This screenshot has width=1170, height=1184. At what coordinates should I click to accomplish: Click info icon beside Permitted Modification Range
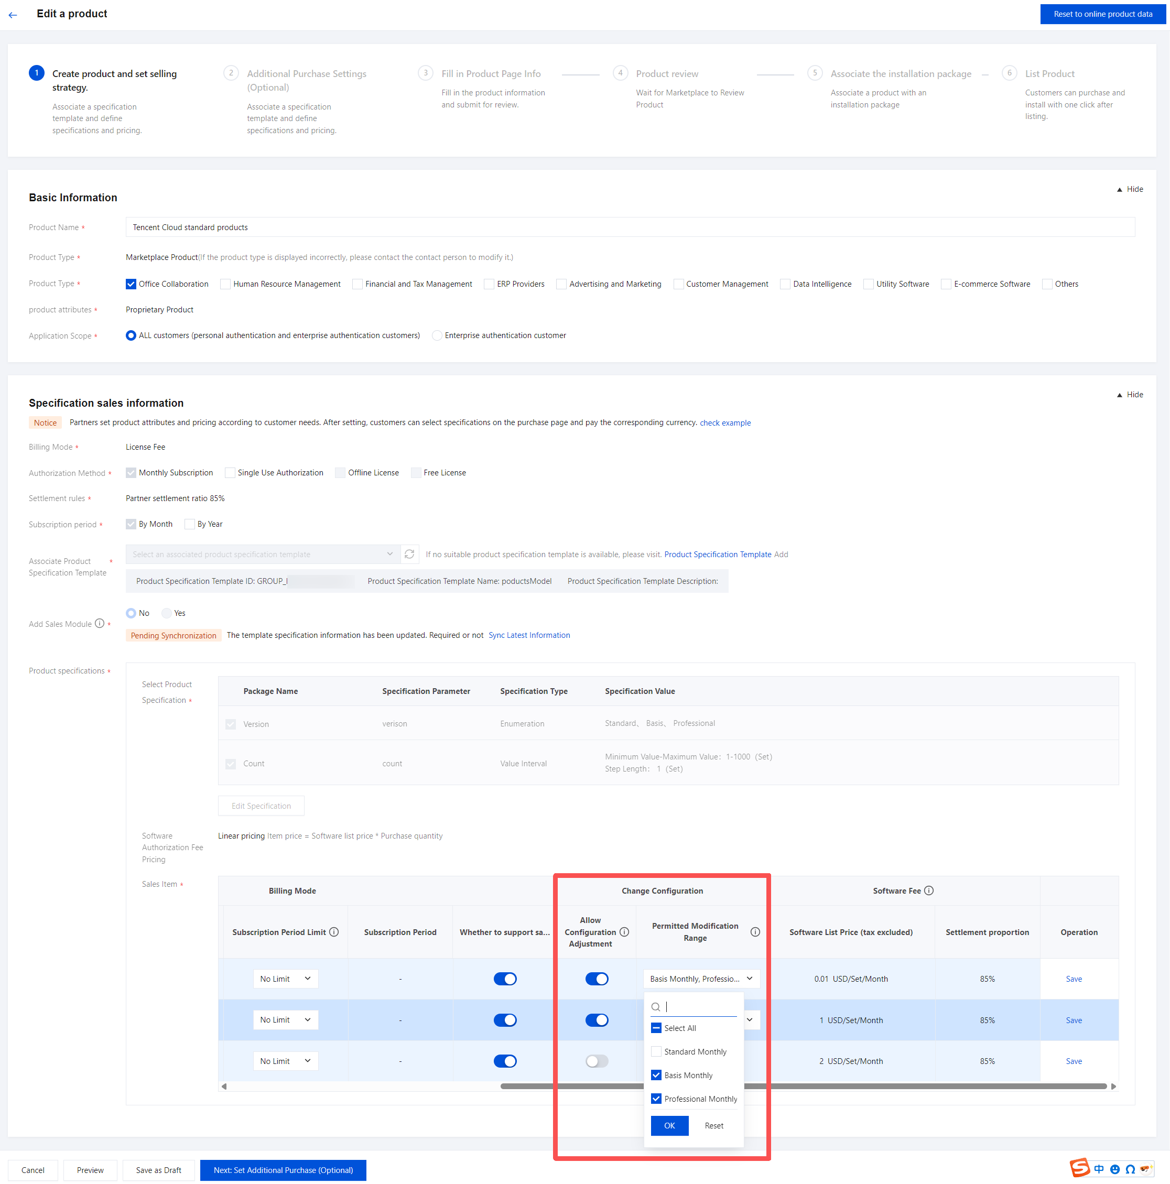(755, 931)
